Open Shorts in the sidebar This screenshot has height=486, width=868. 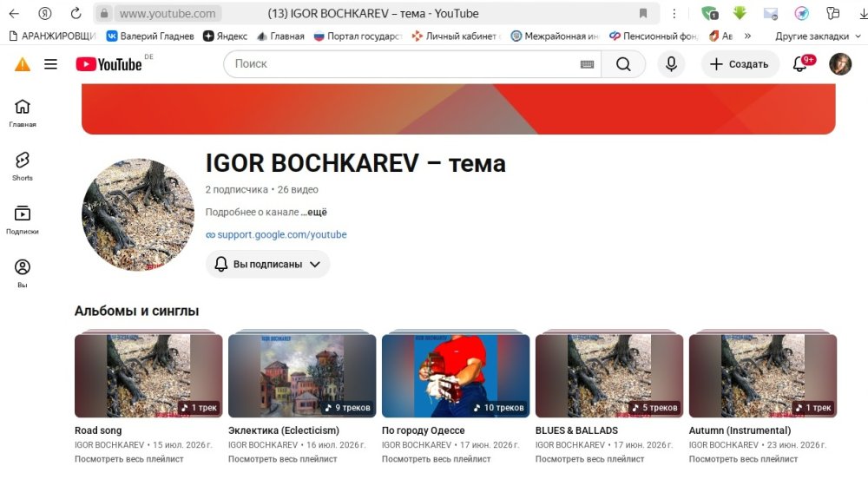click(23, 167)
